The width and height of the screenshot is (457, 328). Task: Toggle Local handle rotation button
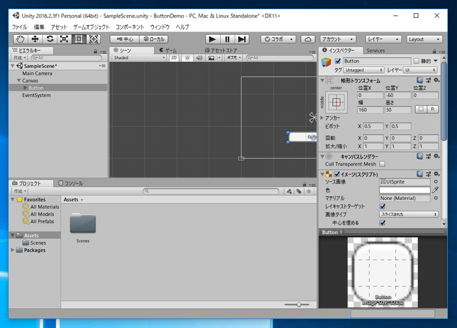[153, 39]
